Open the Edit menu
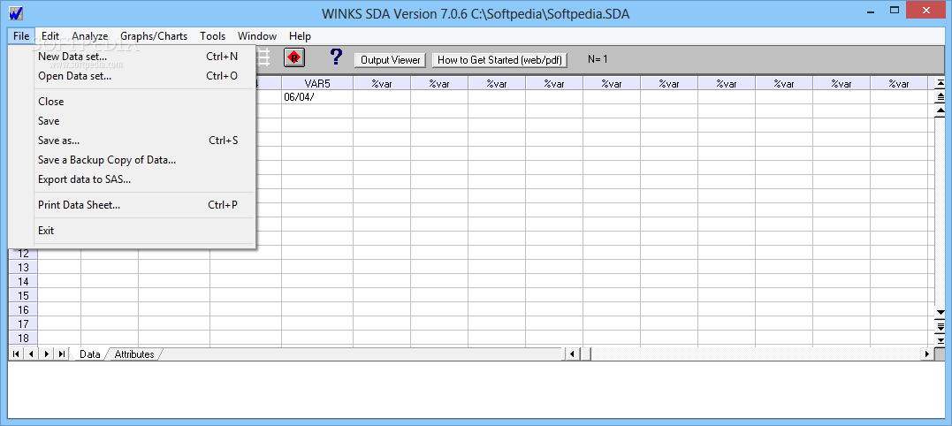This screenshot has width=952, height=426. [50, 36]
